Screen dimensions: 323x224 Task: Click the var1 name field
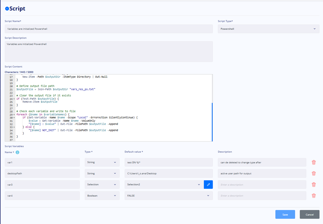click(42, 162)
